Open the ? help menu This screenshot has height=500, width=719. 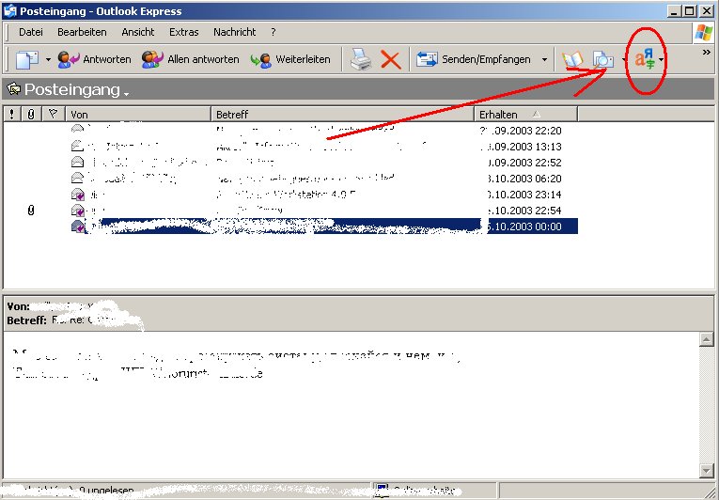pos(274,32)
